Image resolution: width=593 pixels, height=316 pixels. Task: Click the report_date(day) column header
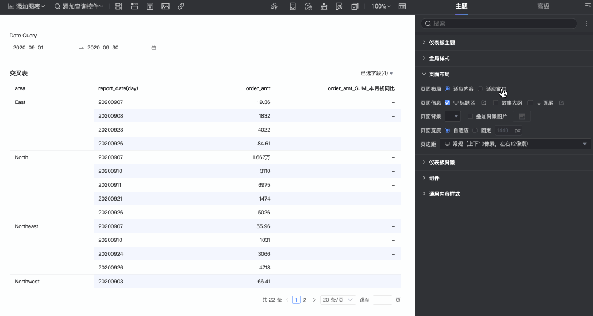pos(118,88)
